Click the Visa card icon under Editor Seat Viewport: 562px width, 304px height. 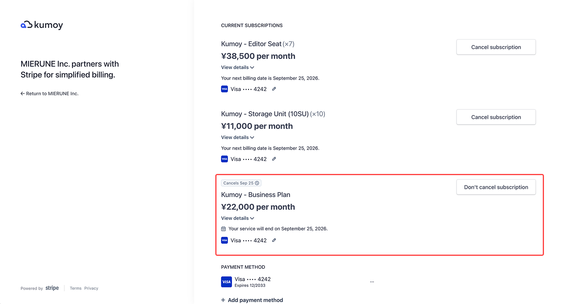pos(224,89)
